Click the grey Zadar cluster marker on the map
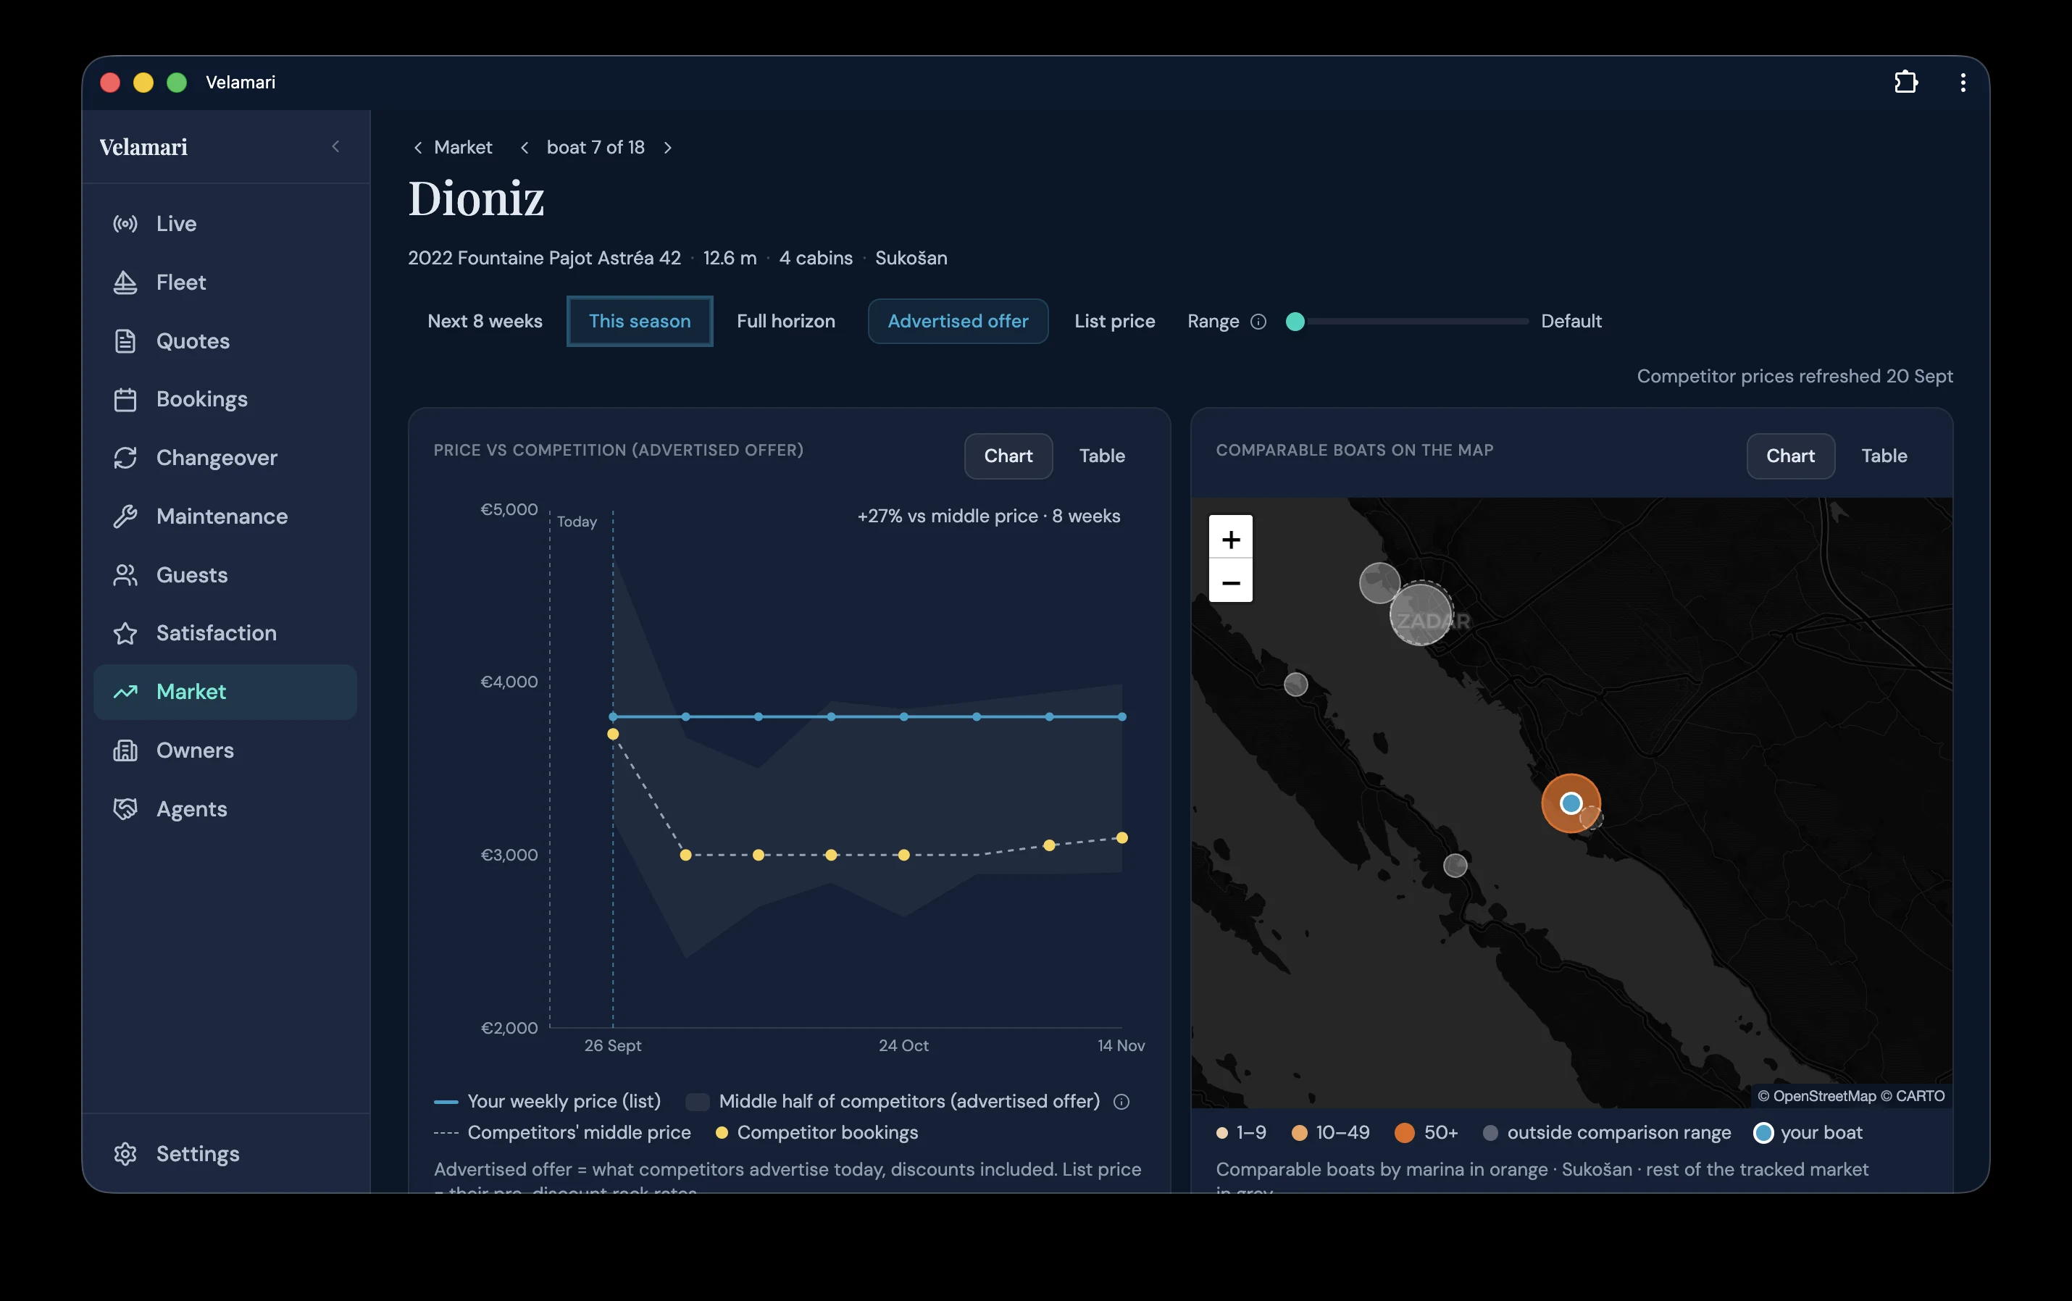The image size is (2072, 1301). click(1421, 614)
